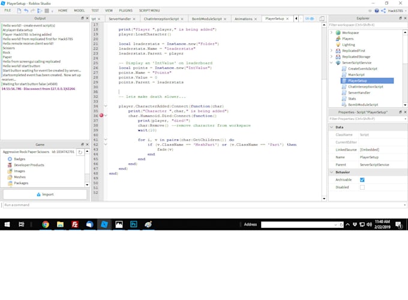
Task: Click the Share icon near username
Action: point(383,11)
